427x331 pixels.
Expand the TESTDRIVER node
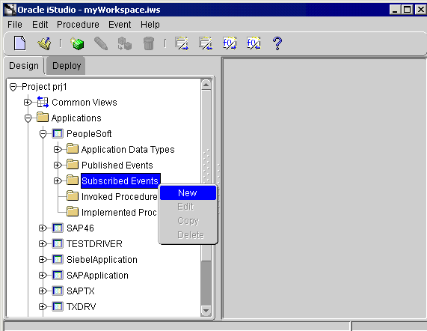point(42,243)
